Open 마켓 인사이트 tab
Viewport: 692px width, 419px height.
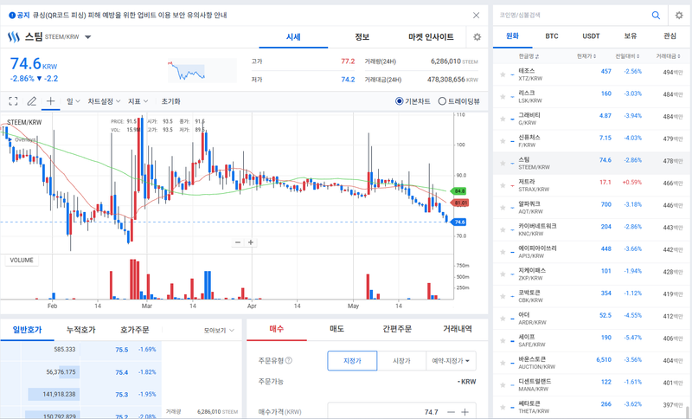[x=431, y=37]
